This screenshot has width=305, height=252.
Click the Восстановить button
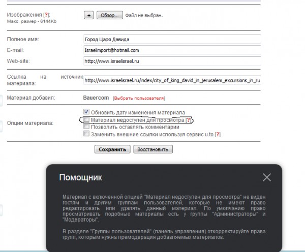click(x=153, y=149)
